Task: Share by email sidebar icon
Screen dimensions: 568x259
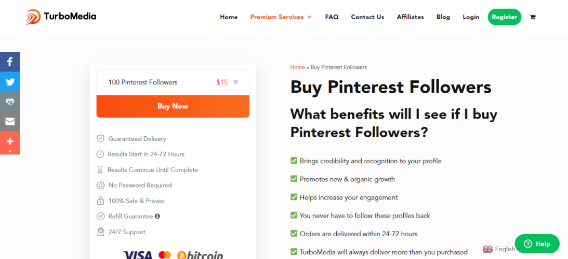Action: [x=10, y=122]
